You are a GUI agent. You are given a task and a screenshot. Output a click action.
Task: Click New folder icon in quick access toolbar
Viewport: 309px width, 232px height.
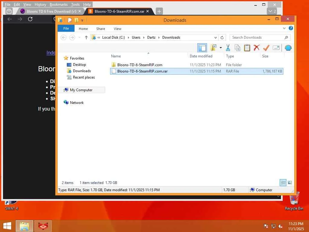pos(76,20)
